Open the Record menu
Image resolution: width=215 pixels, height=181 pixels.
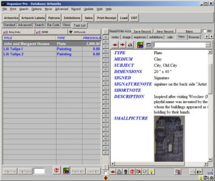[76, 9]
